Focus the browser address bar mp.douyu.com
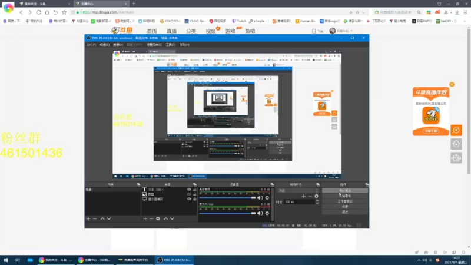The width and height of the screenshot is (471, 265). (210, 12)
